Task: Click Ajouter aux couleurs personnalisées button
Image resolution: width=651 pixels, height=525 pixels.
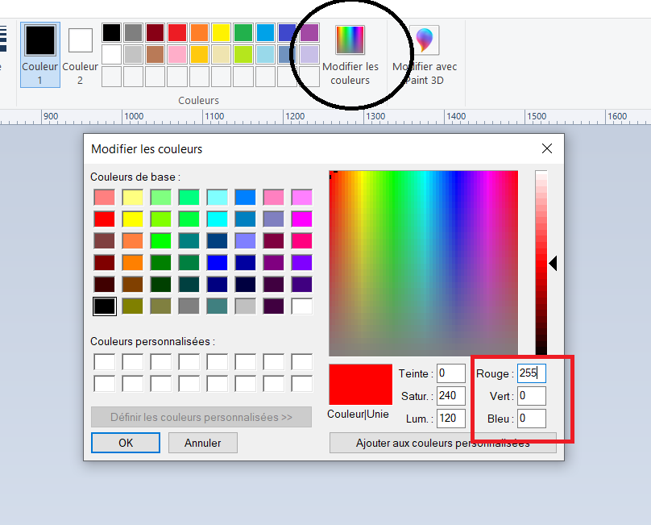Action: tap(443, 443)
